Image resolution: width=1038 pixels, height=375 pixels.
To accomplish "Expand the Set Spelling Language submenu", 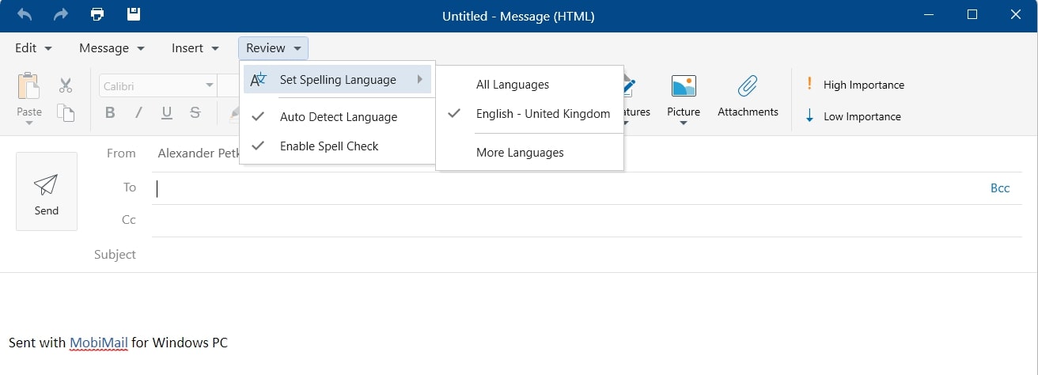I will point(338,80).
